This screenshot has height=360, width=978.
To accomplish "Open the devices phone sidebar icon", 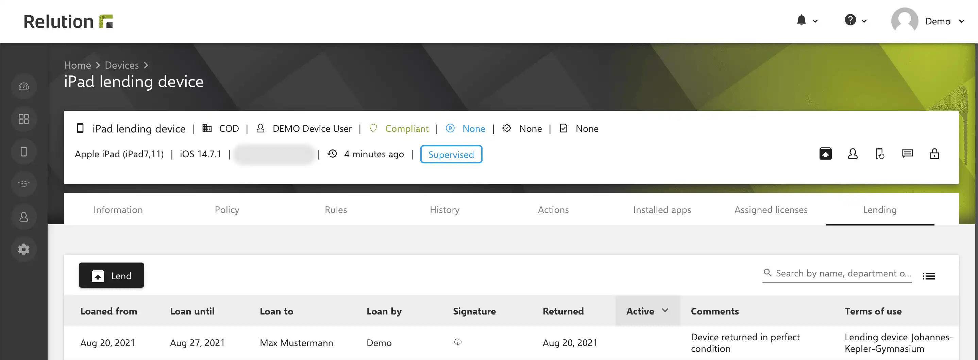I will pos(23,152).
